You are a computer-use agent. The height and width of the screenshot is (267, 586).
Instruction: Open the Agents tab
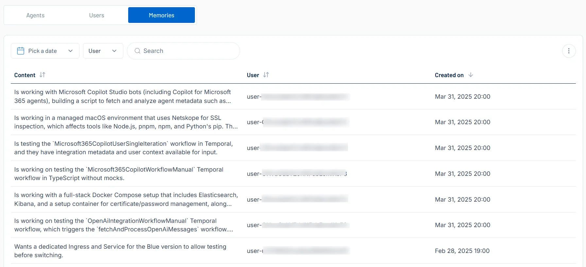click(x=35, y=15)
